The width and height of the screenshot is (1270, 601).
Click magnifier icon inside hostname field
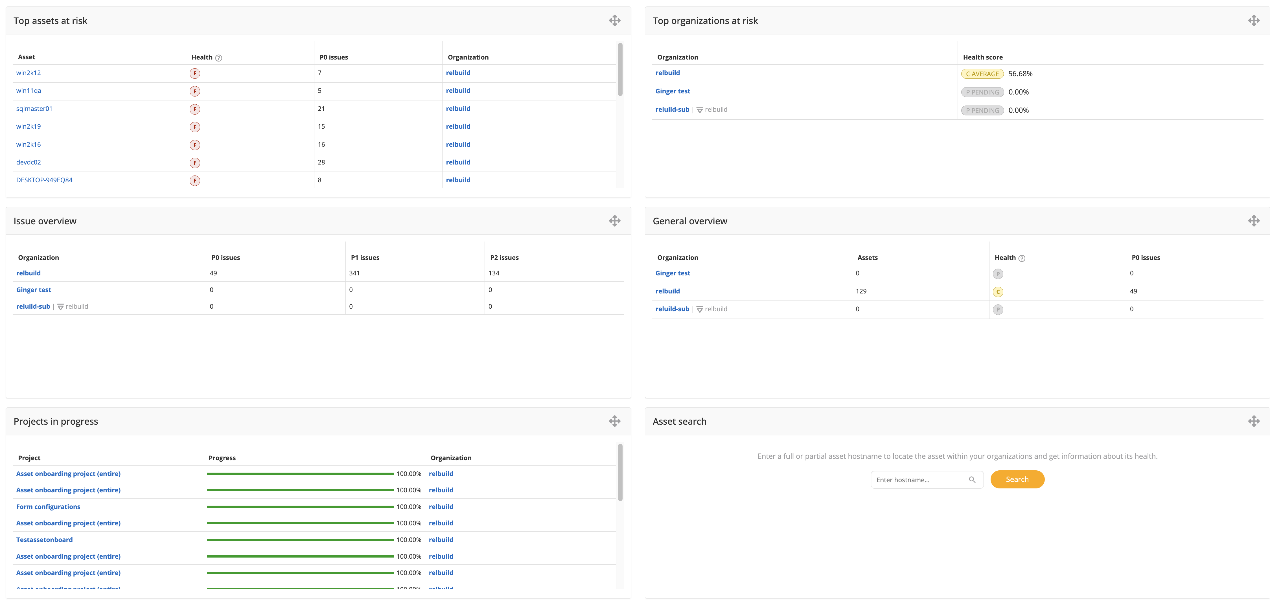pyautogui.click(x=972, y=480)
